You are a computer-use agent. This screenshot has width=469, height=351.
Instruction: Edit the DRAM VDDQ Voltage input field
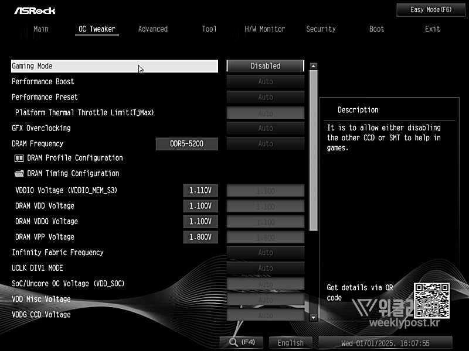[266, 222]
